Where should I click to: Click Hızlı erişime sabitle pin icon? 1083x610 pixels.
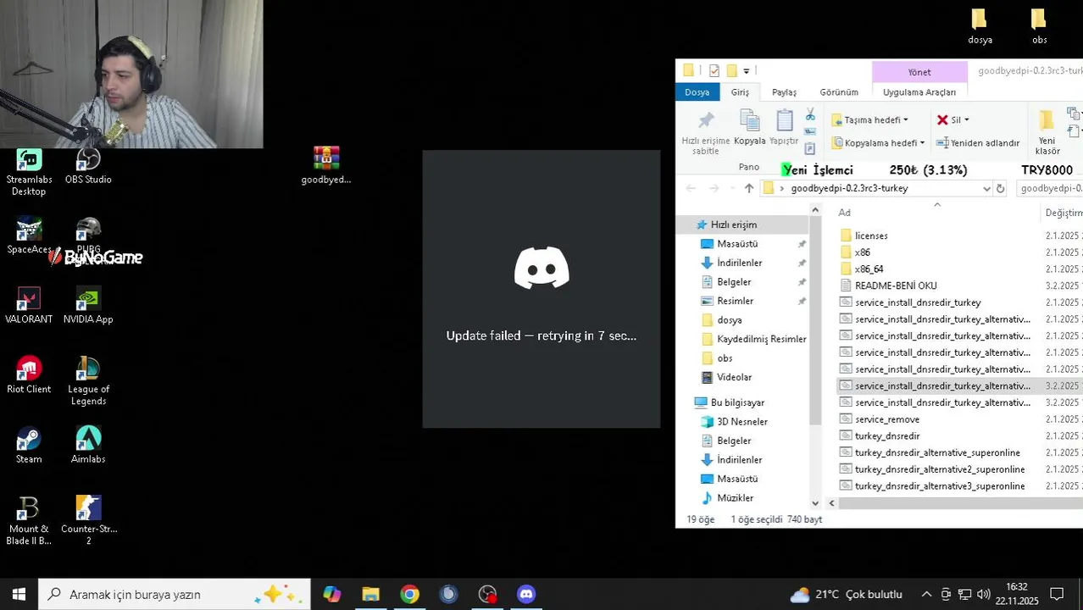[705, 133]
